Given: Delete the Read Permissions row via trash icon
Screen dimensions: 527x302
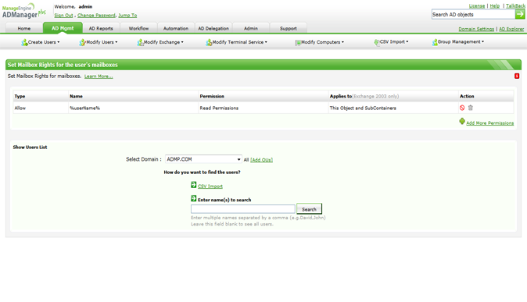Looking at the screenshot, I should click(471, 108).
